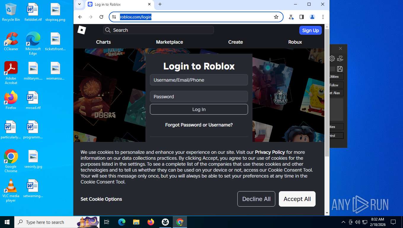
Task: Open Google Chrome desktop shortcut
Action: pyautogui.click(x=11, y=161)
